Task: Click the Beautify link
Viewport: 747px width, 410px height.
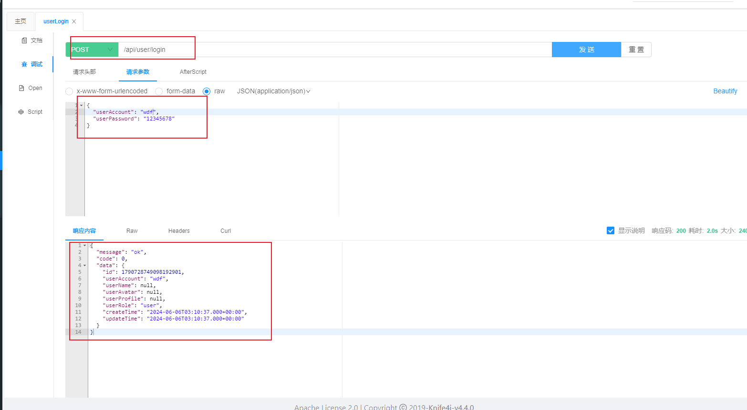Action: coord(725,91)
